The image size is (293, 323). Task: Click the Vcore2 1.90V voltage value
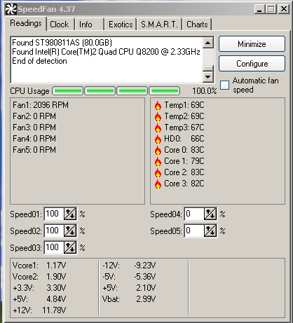56,277
